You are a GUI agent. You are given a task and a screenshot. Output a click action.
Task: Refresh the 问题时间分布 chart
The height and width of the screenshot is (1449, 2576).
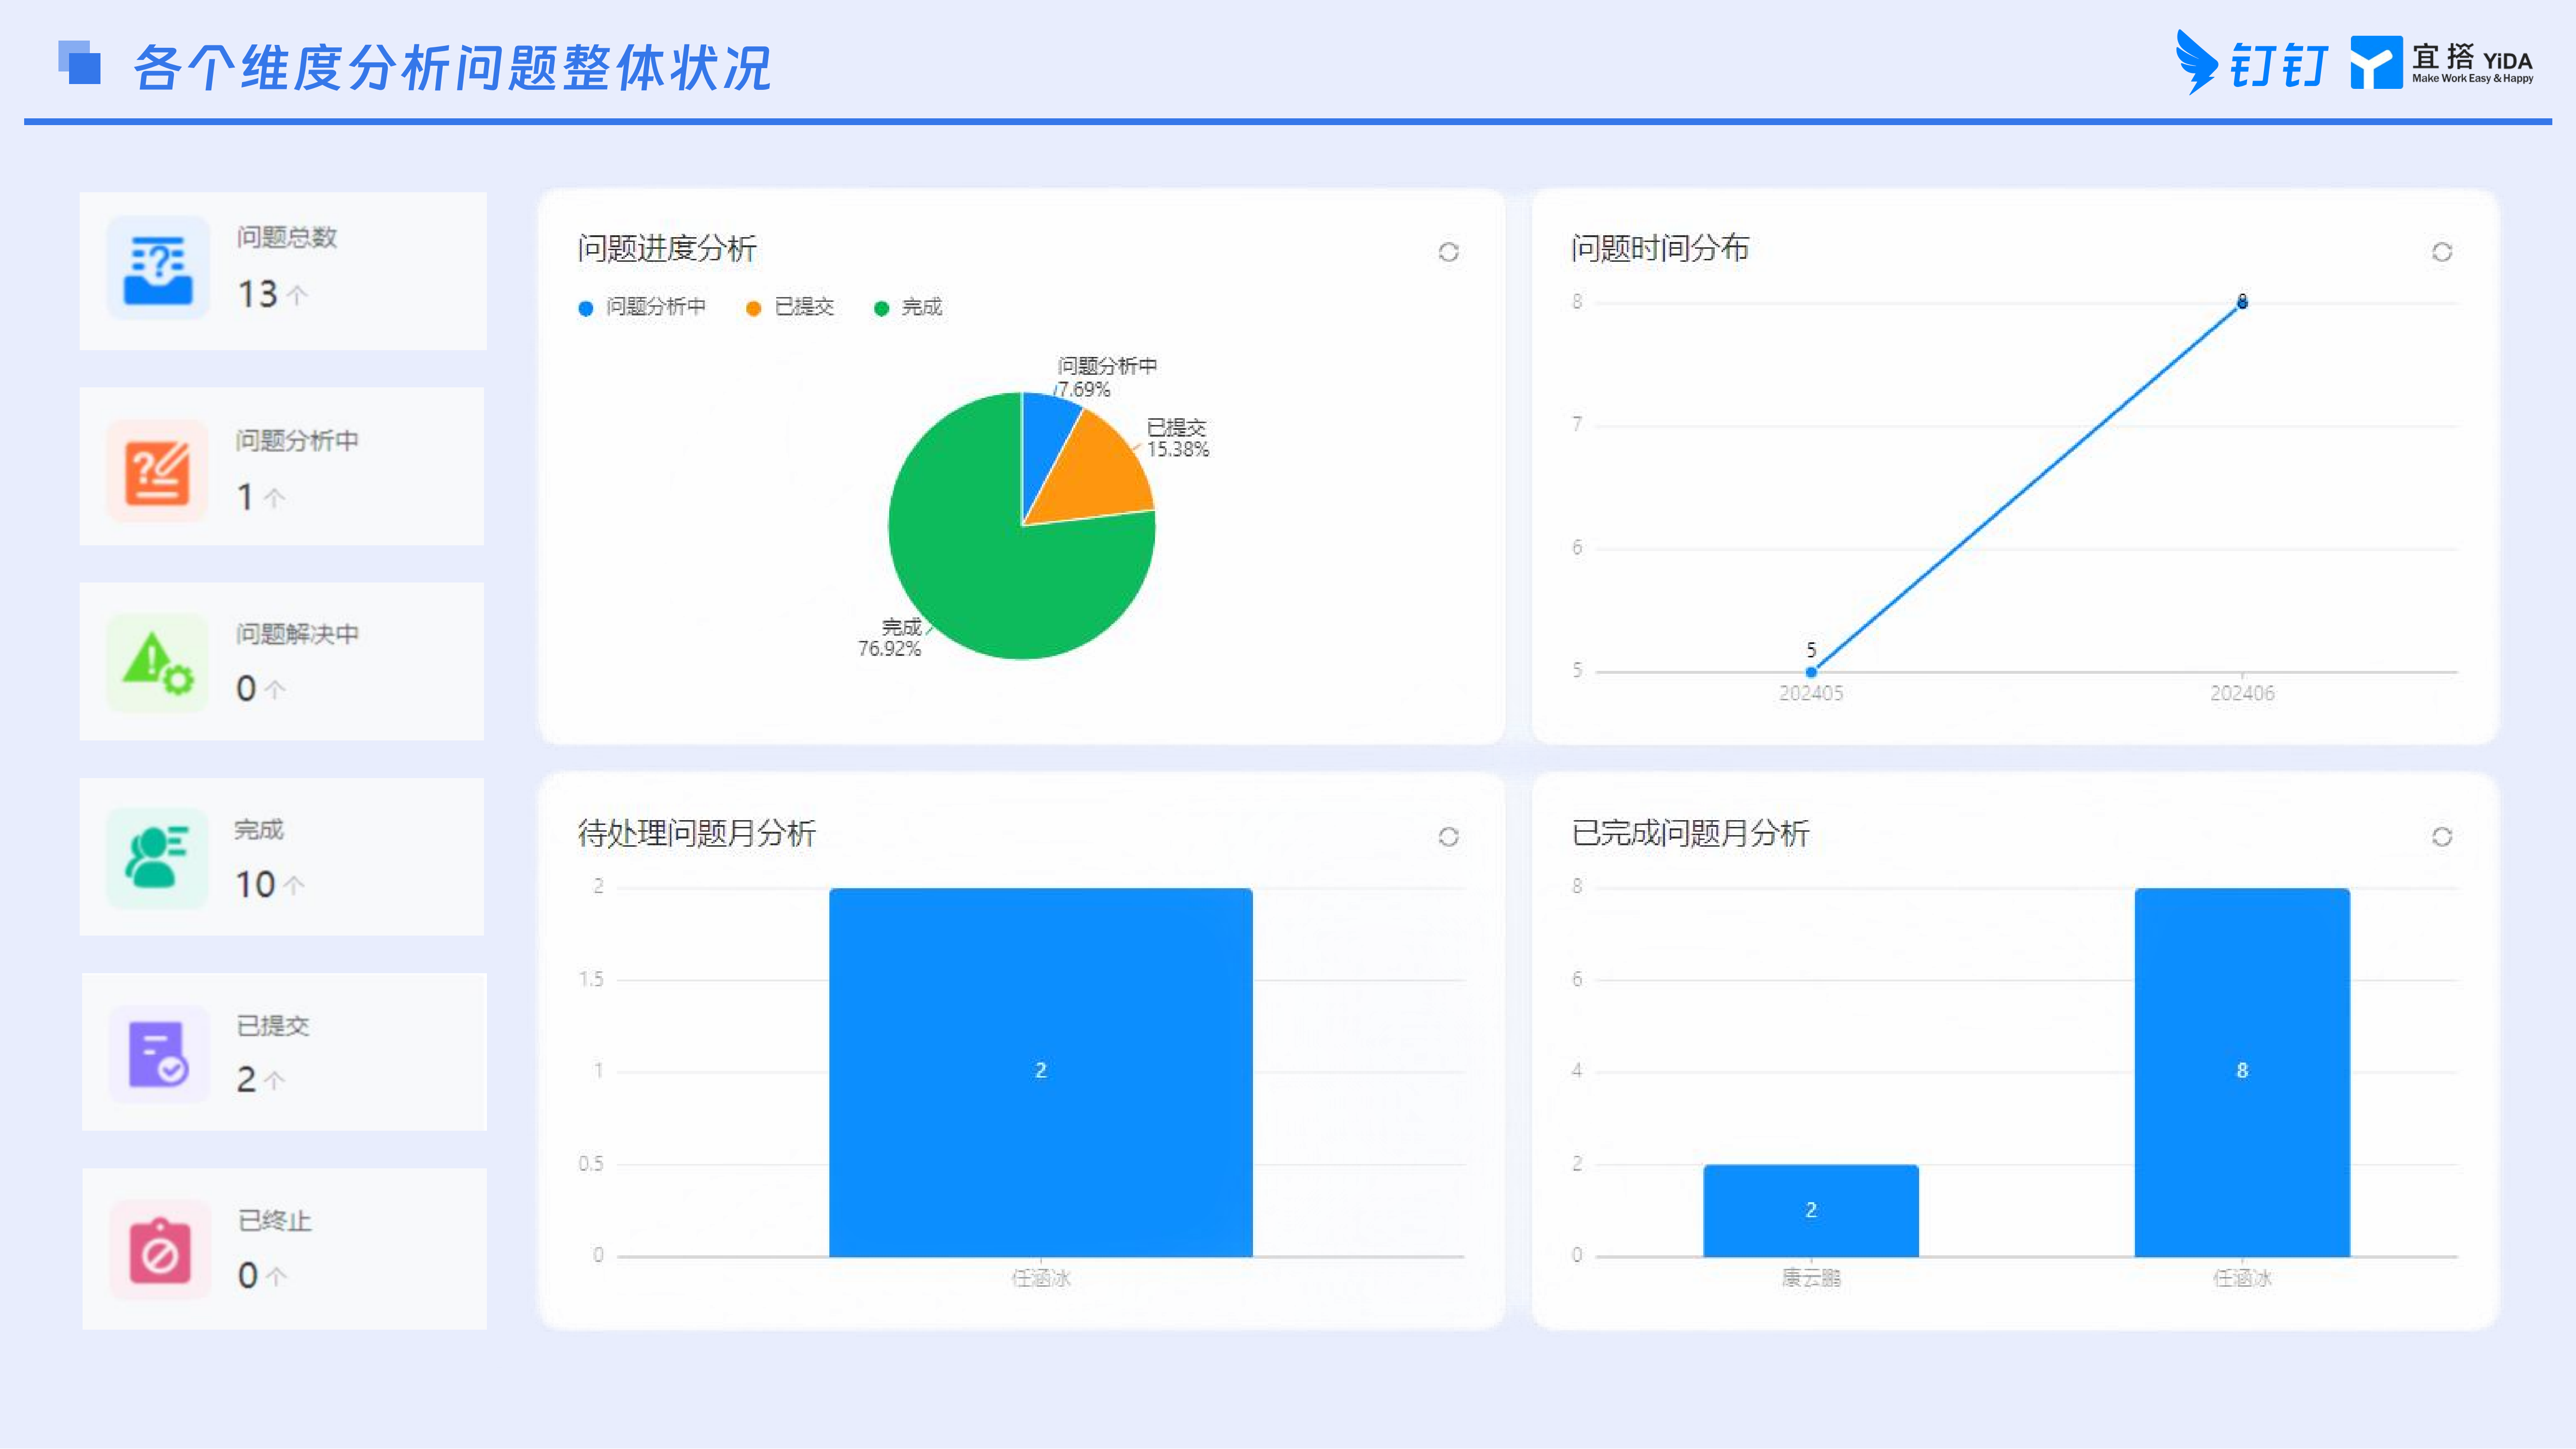pos(2442,252)
